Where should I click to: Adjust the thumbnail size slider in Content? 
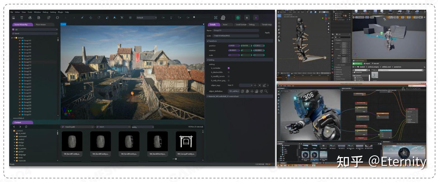pyautogui.click(x=176, y=159)
